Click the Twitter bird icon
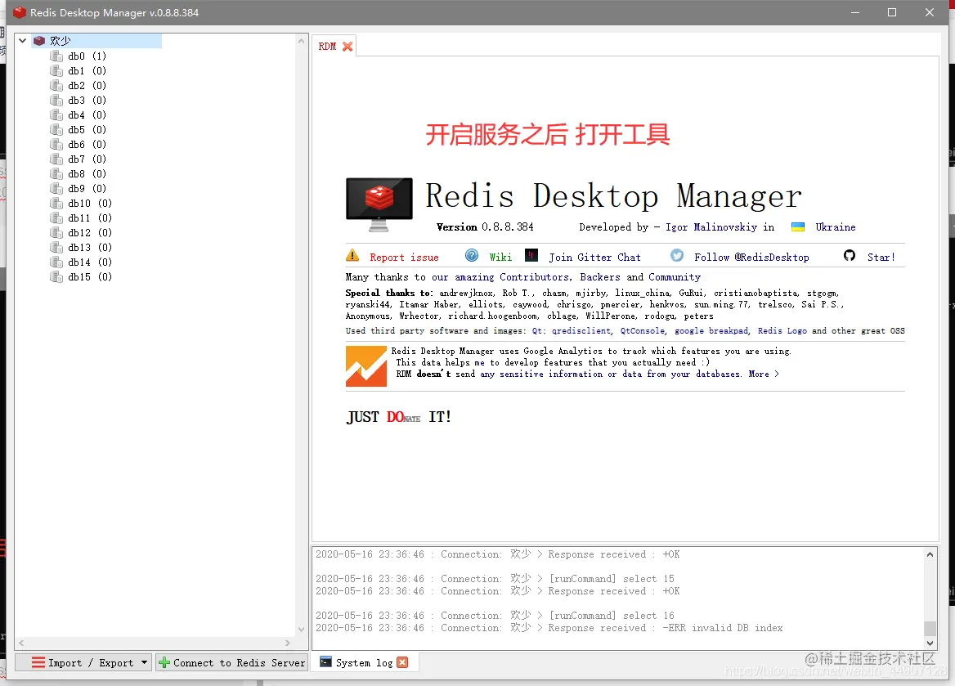Image resolution: width=955 pixels, height=686 pixels. coord(677,255)
